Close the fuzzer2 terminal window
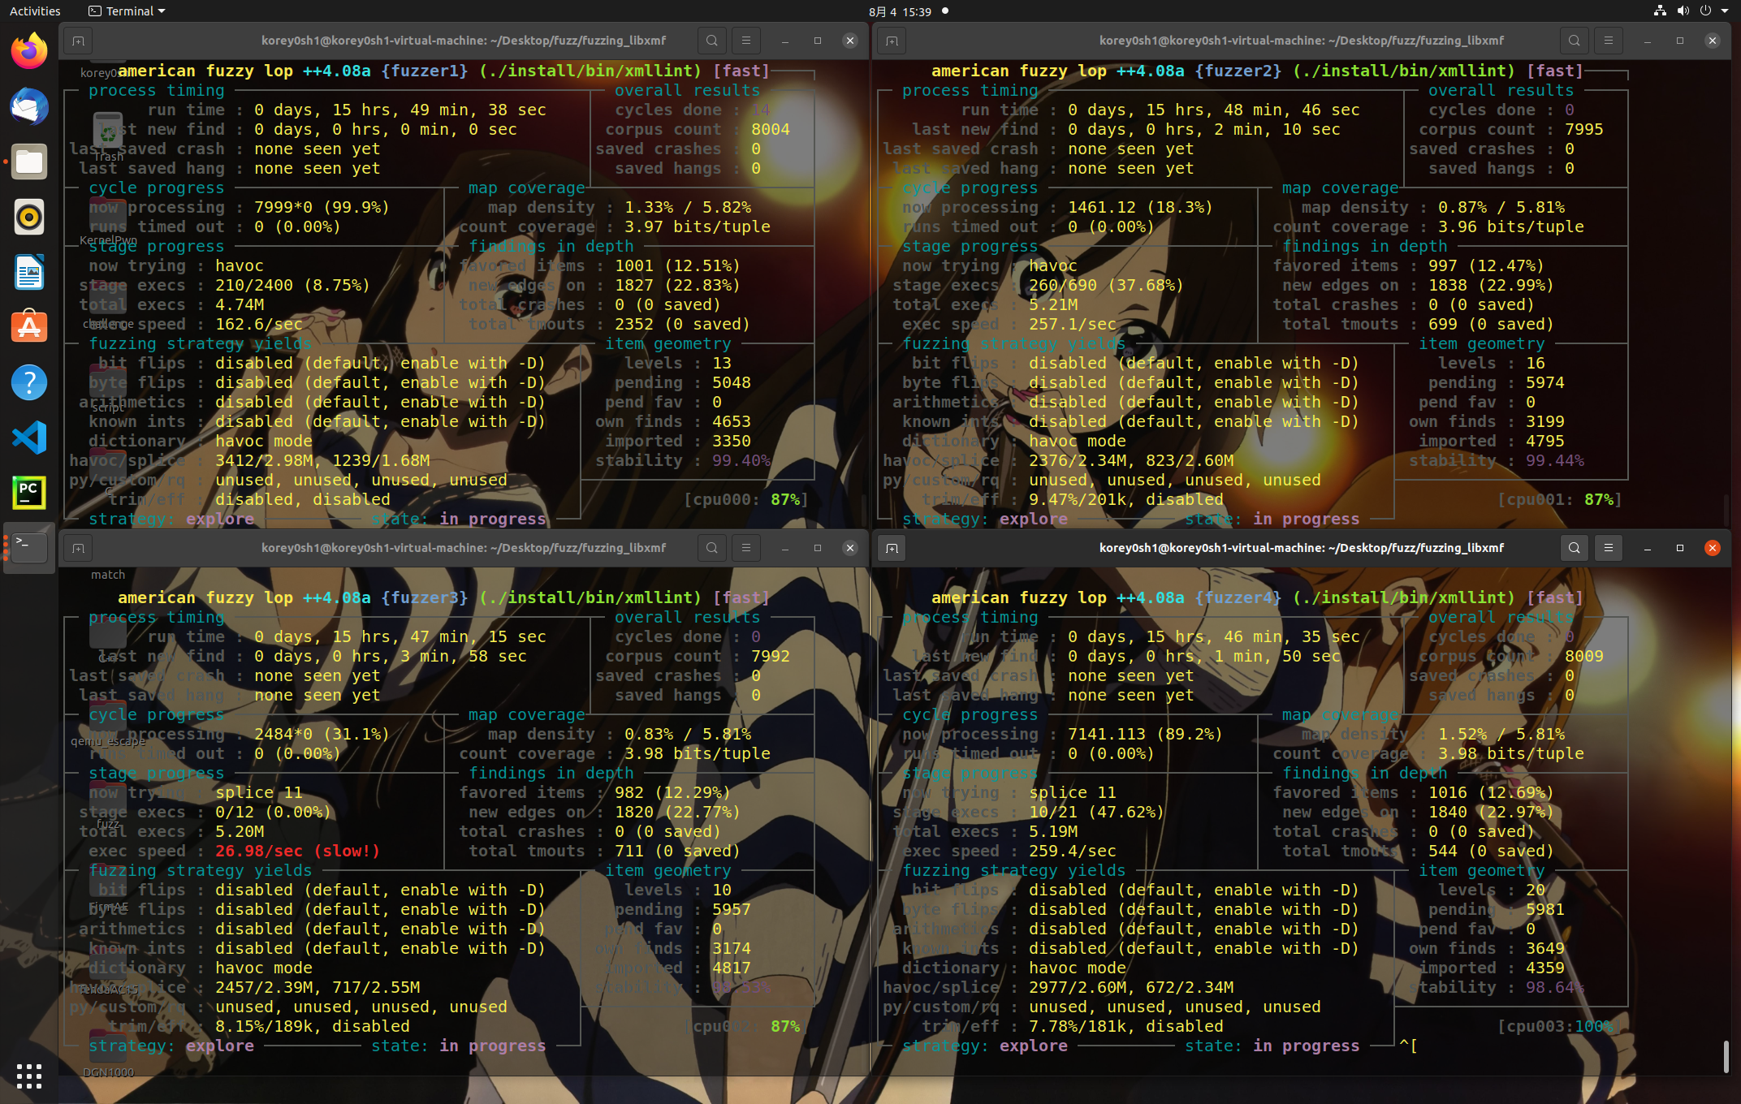The image size is (1741, 1104). (x=1713, y=41)
